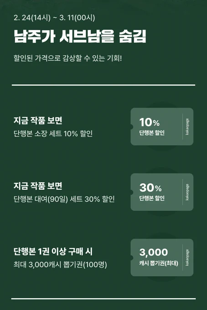Screen dimensions: 207x310
Task: Open the title 남주가 서브남을 숨김
Action: pos(80,36)
